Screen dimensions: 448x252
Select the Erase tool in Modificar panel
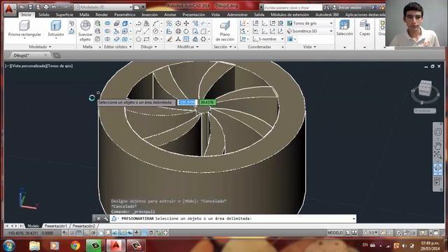tap(169, 39)
